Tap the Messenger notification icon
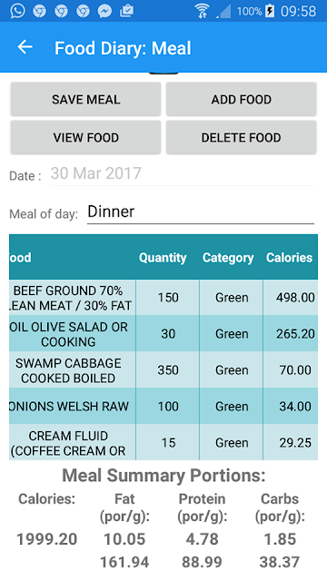 click(105, 11)
